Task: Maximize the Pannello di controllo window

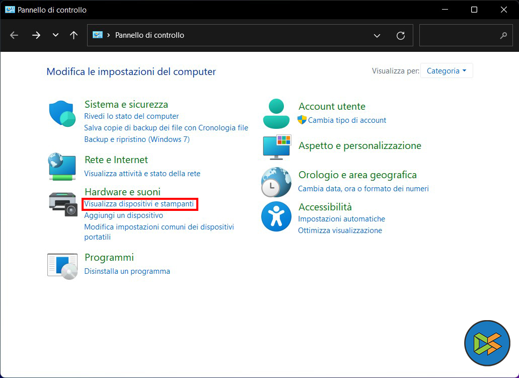Action: click(474, 10)
